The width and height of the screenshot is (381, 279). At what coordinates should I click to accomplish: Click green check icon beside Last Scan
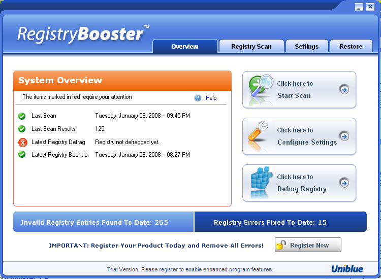(x=22, y=116)
